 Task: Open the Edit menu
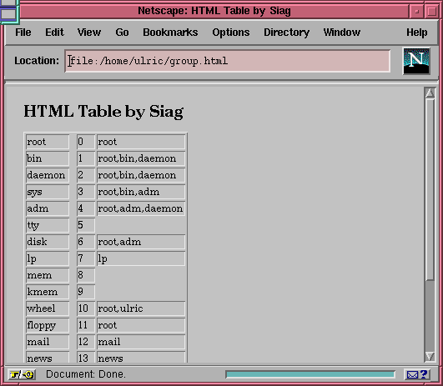(x=54, y=33)
